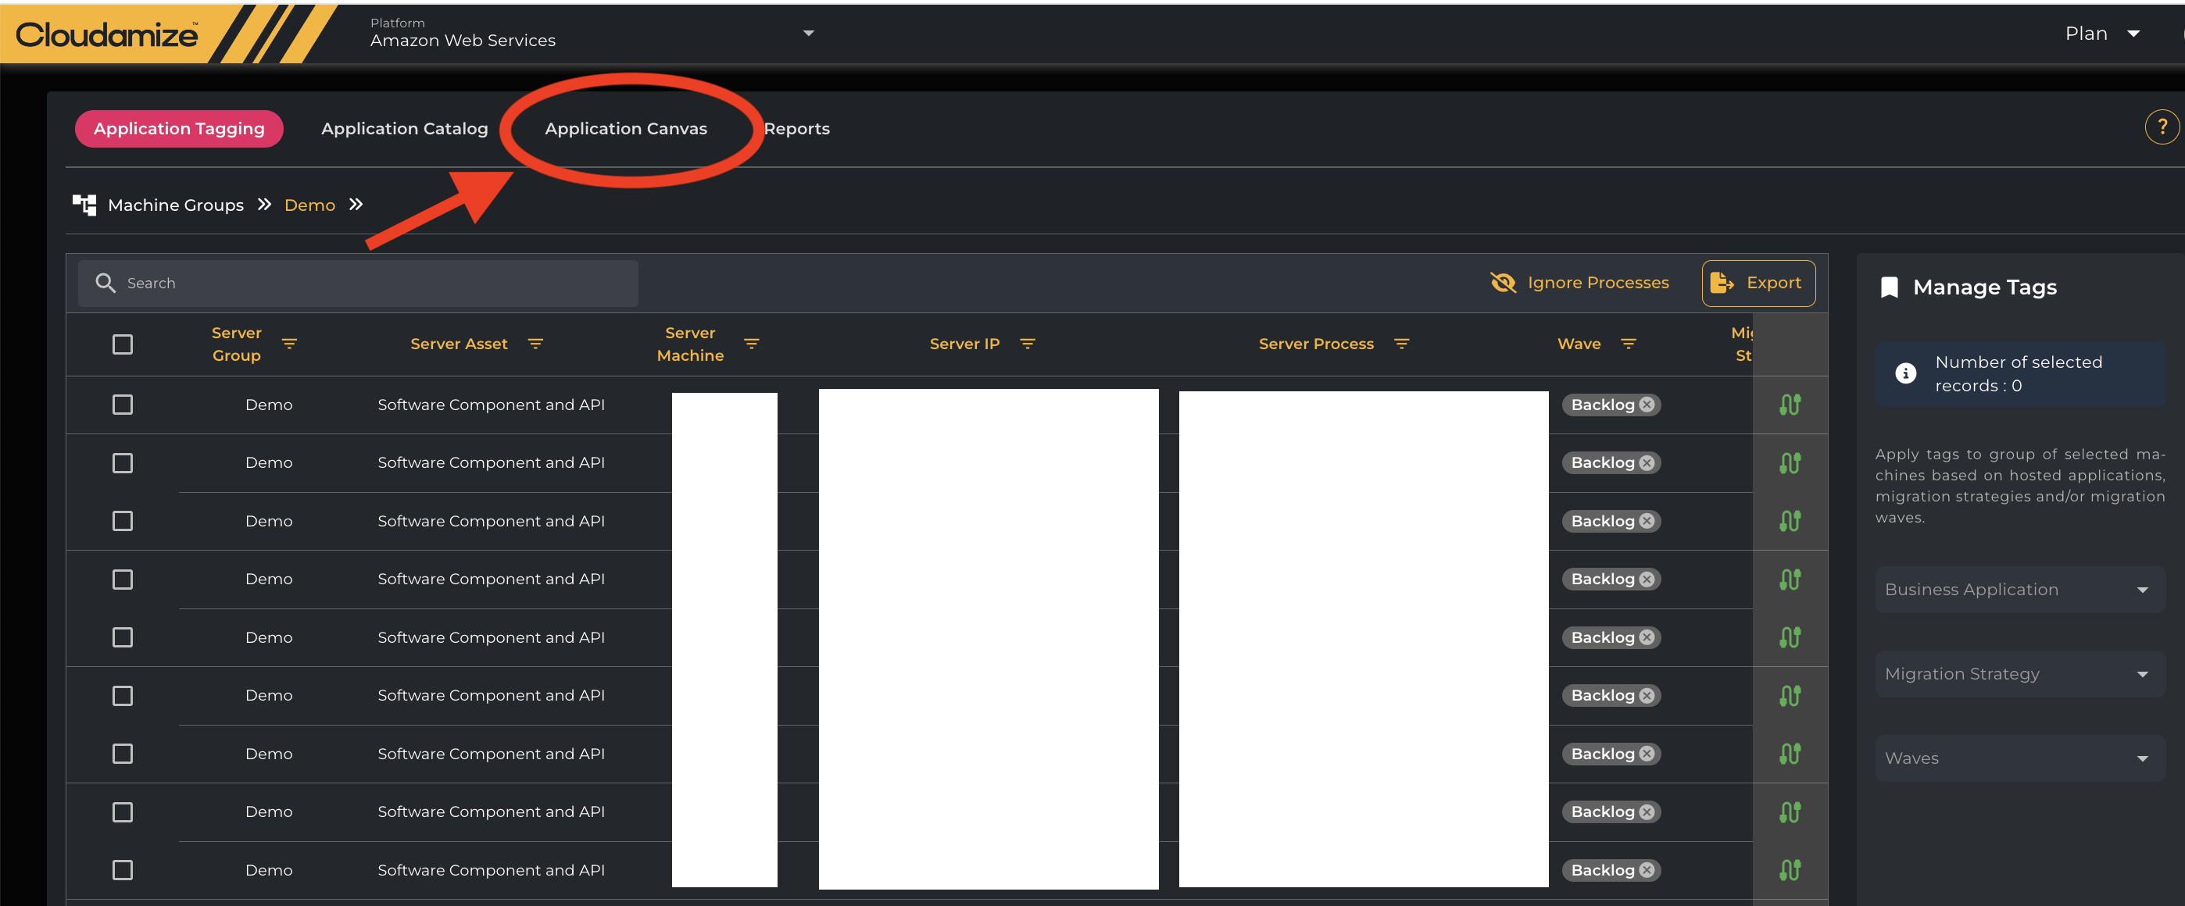Screen dimensions: 2185x906
Task: Click the search magnifier icon
Action: click(x=105, y=283)
